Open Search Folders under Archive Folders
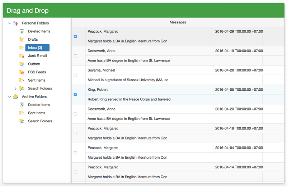 (x=40, y=121)
